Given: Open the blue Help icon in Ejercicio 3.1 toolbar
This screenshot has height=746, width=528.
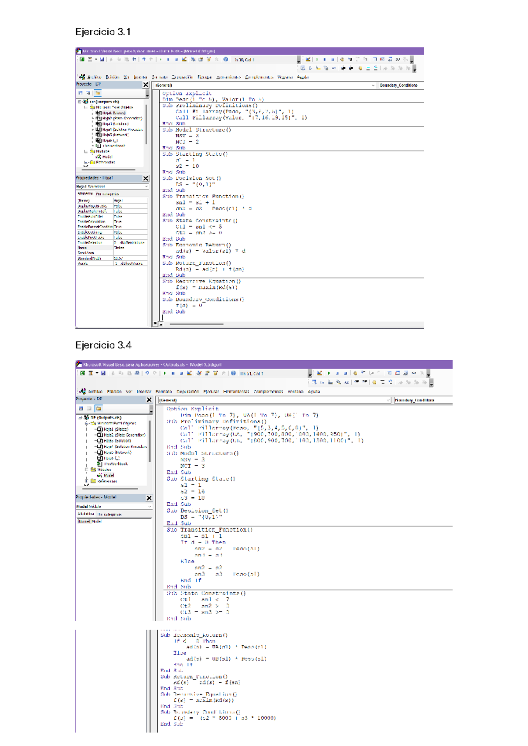Looking at the screenshot, I should 226,59.
